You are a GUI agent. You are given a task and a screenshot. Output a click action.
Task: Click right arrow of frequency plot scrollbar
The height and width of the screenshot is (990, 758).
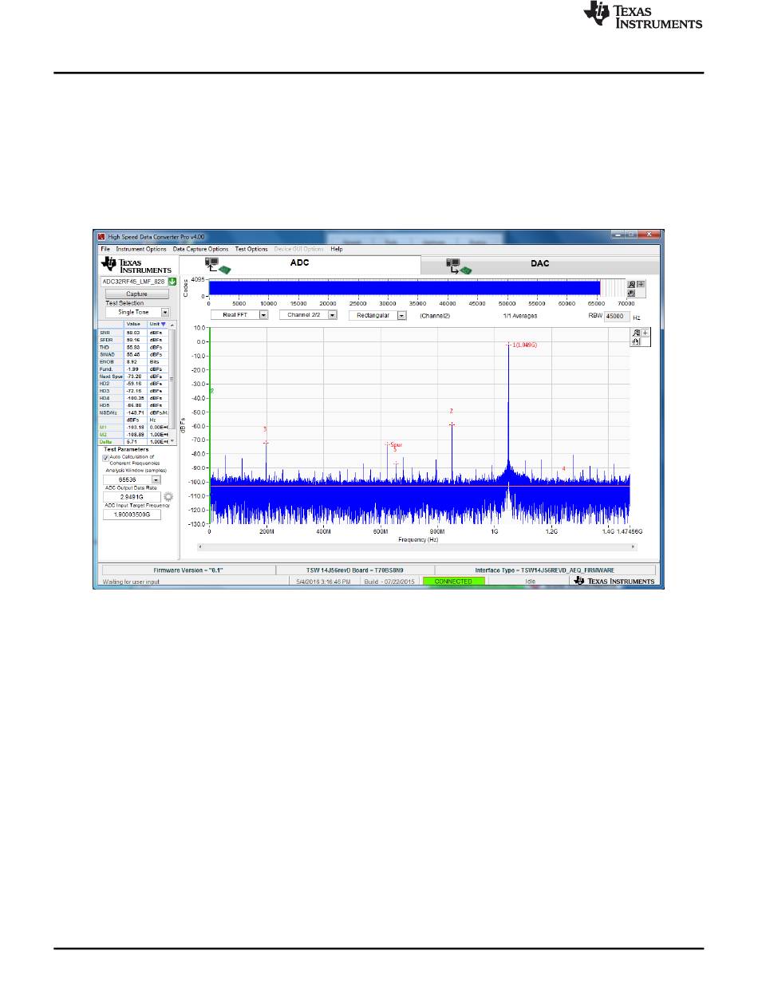pos(634,547)
